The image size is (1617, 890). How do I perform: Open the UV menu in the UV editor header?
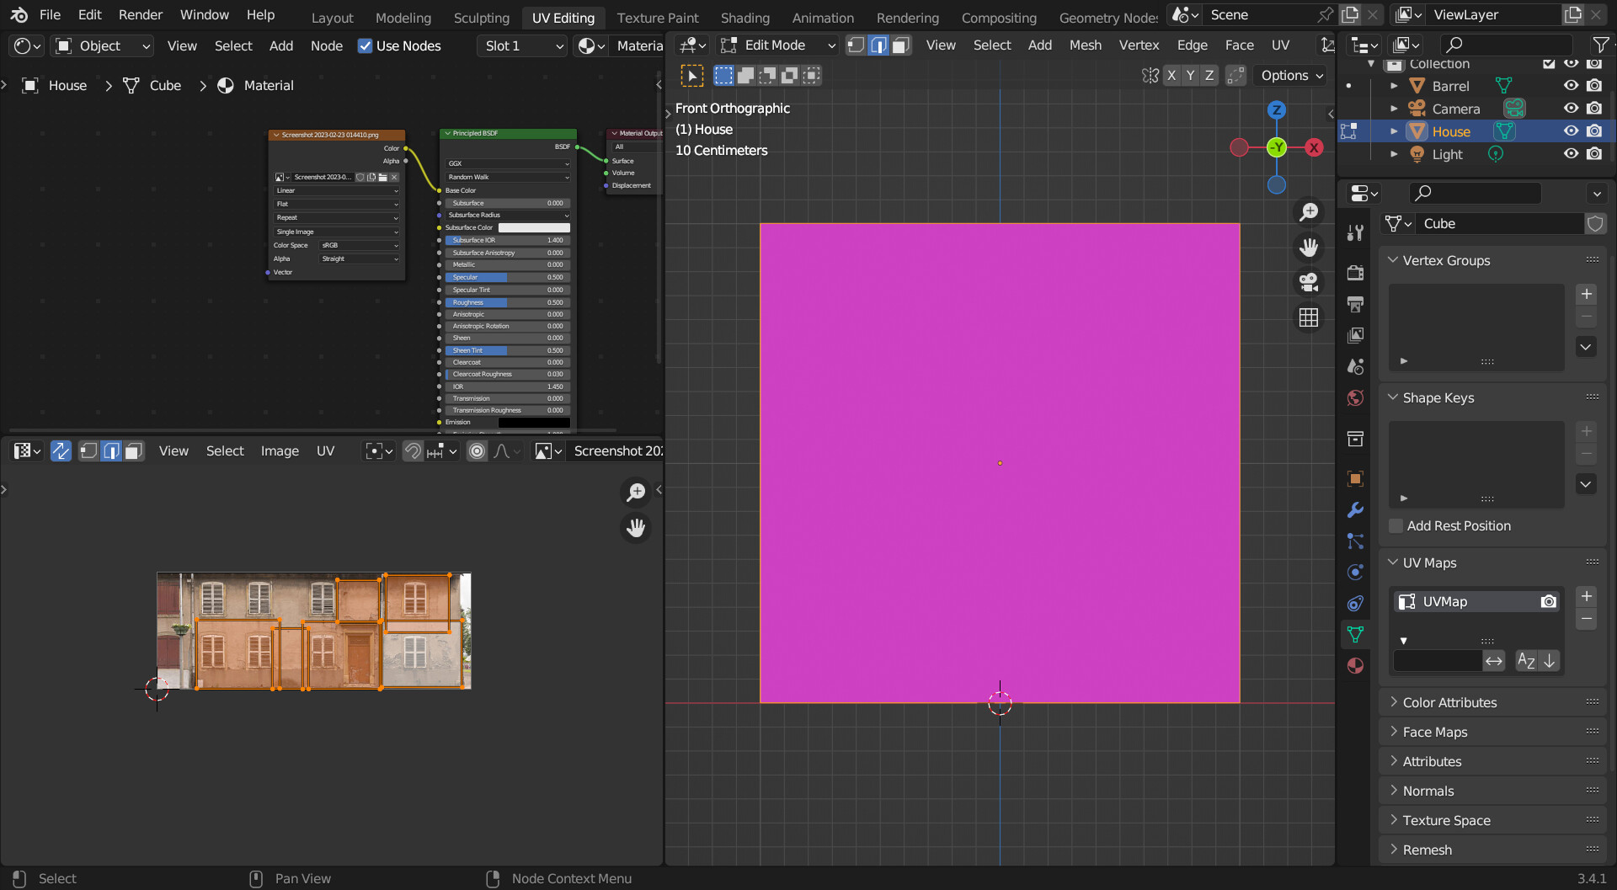(325, 450)
